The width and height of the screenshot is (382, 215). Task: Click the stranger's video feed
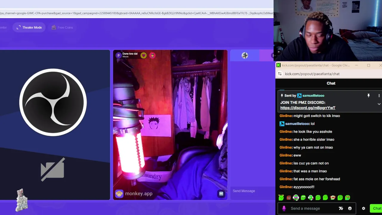point(170,125)
